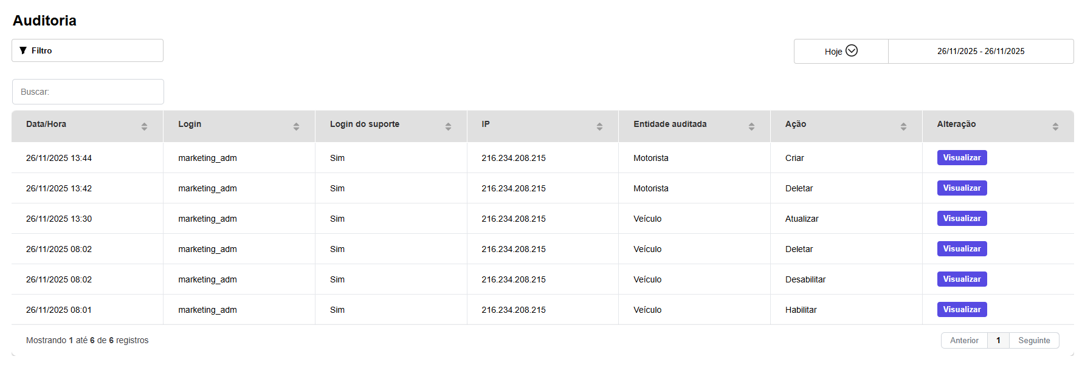Sort table by Ação column arrows

pyautogui.click(x=903, y=126)
